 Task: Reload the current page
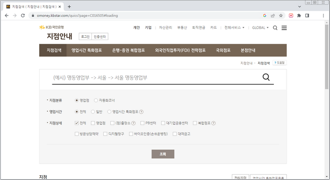(23, 16)
